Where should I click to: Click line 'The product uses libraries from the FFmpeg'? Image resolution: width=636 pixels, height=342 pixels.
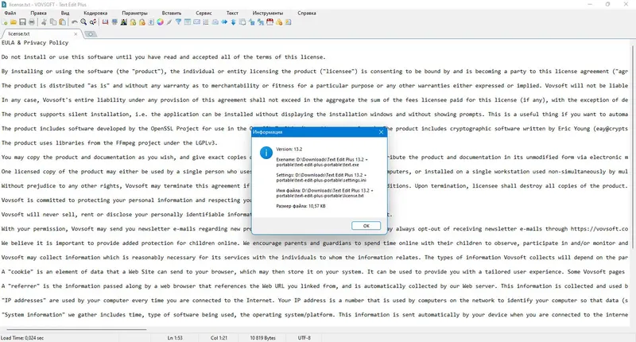(110, 143)
